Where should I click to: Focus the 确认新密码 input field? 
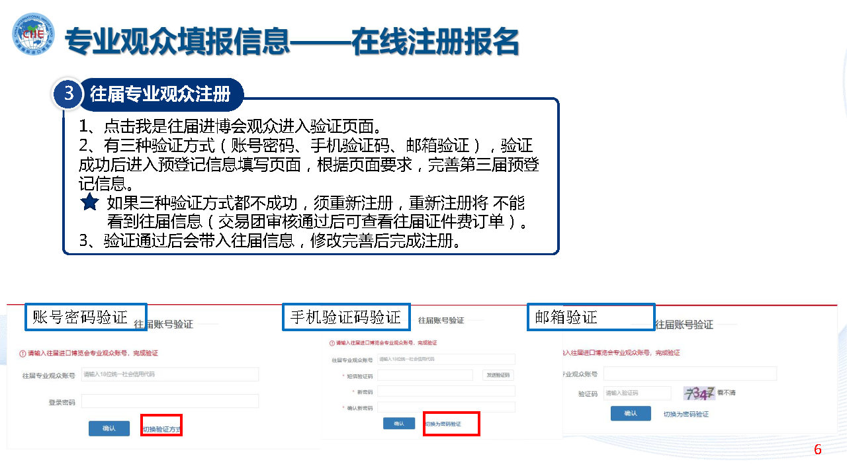tap(446, 407)
